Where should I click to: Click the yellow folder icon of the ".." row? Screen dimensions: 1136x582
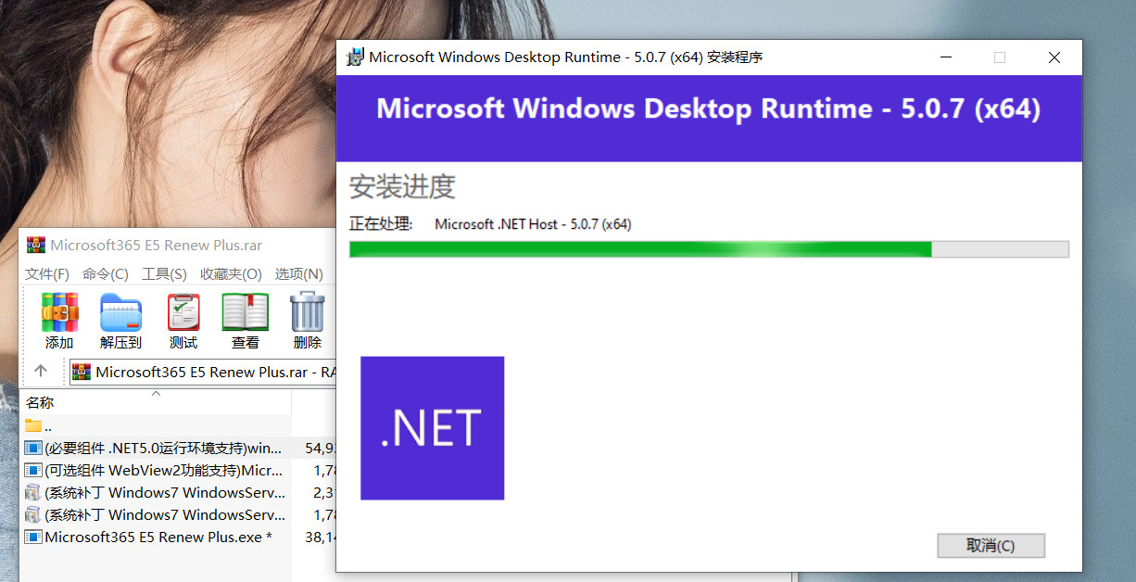point(33,425)
